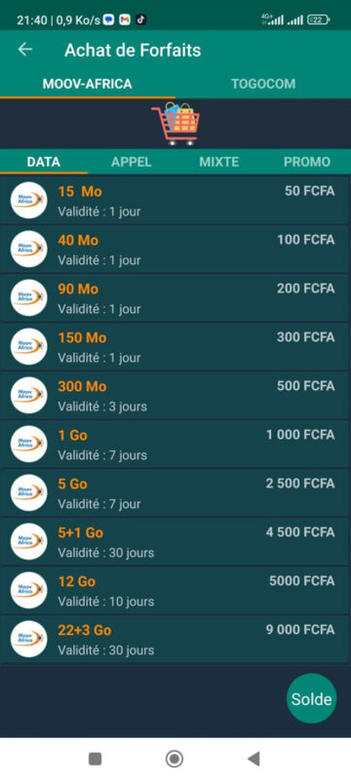Tap Android recent apps square button

pyautogui.click(x=95, y=759)
